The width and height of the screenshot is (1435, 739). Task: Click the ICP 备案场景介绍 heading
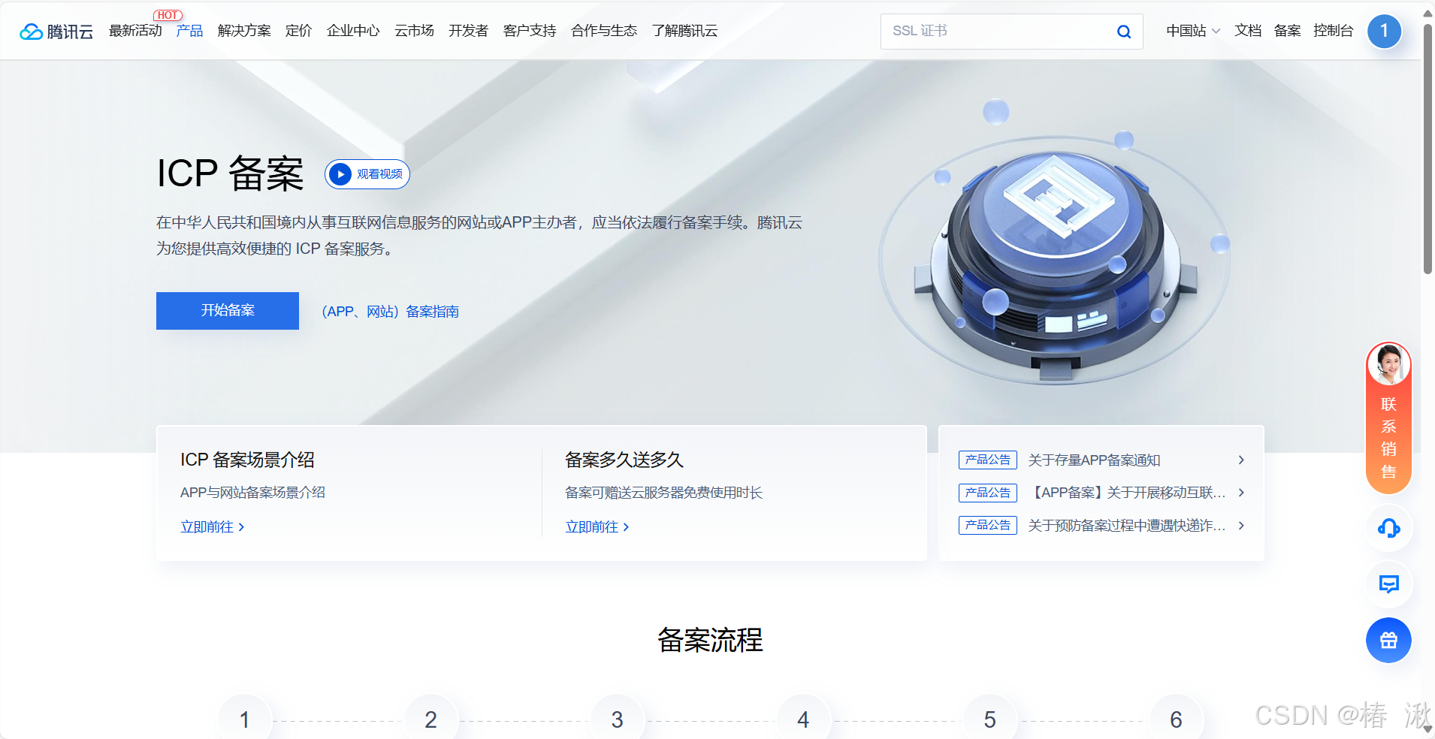tap(247, 460)
